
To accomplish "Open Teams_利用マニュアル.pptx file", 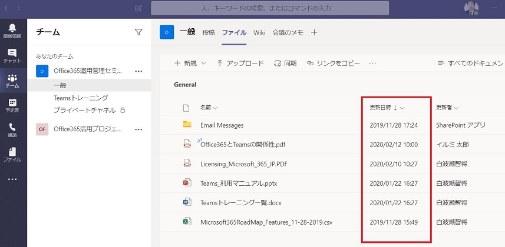I will tap(239, 183).
